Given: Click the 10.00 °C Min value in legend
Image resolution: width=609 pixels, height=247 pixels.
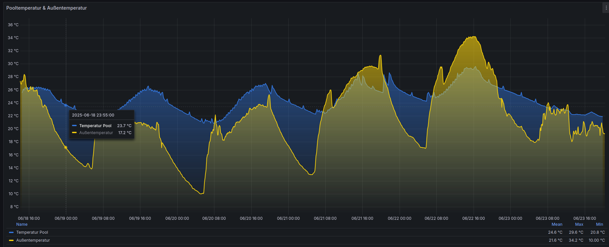Looking at the screenshot, I should click(x=596, y=240).
